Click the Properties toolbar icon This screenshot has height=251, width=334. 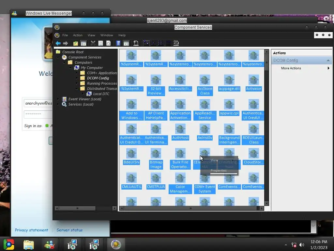point(100,43)
